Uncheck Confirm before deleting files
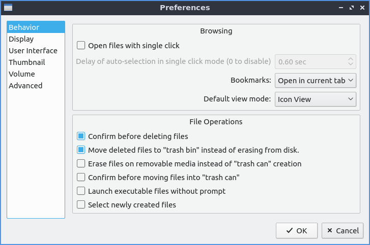Screen dimensions: 370x245 (81, 136)
